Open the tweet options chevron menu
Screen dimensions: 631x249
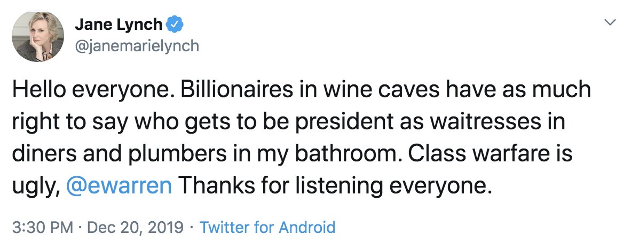(610, 23)
